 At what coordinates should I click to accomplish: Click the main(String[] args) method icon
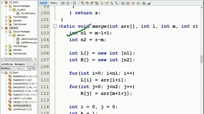10,98
